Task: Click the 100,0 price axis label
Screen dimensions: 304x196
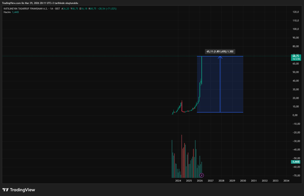Action: 296,29
